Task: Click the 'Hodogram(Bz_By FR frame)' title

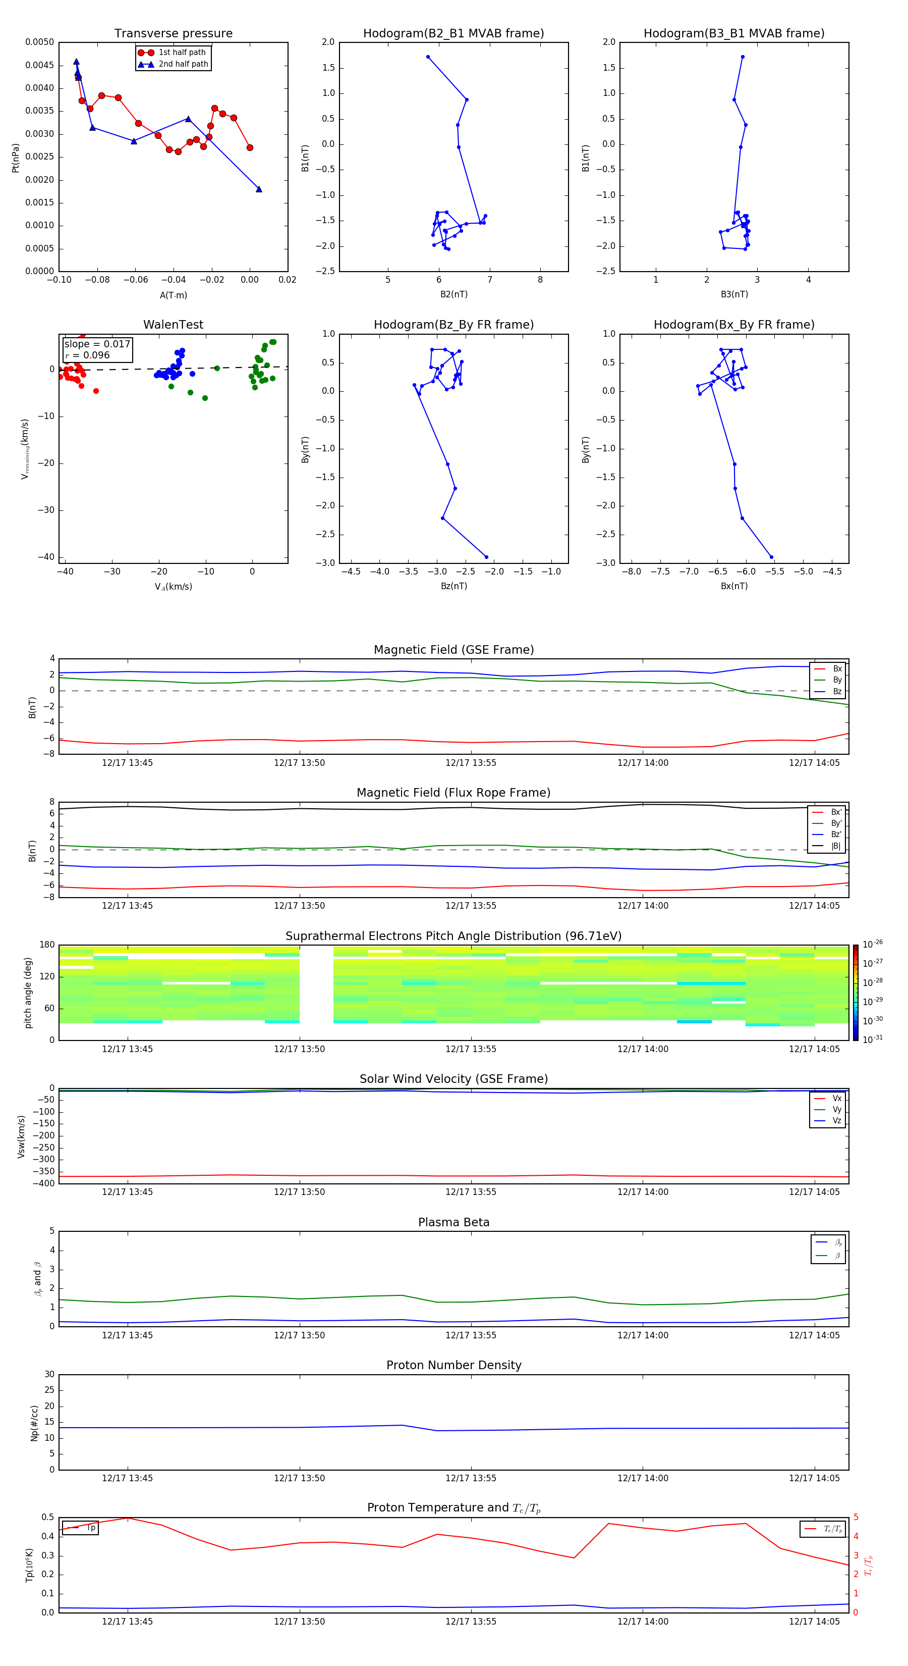Action: (453, 325)
